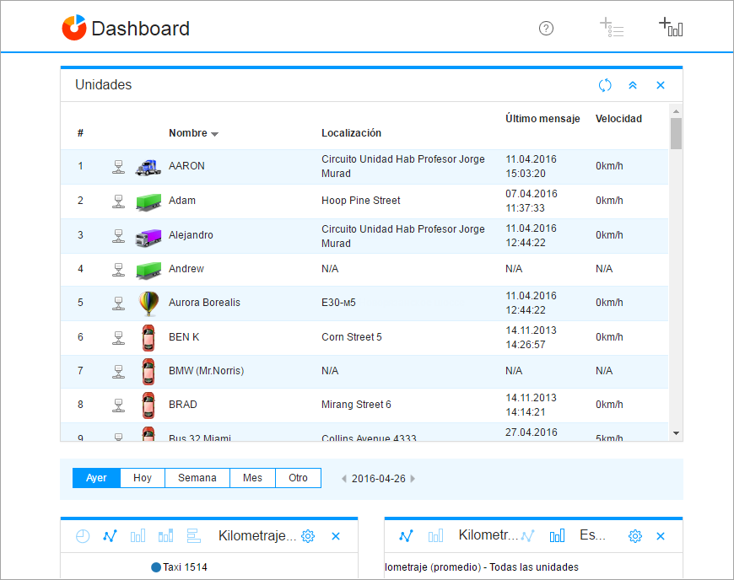The height and width of the screenshot is (580, 734).
Task: Select the Mes period tab
Action: tap(252, 478)
